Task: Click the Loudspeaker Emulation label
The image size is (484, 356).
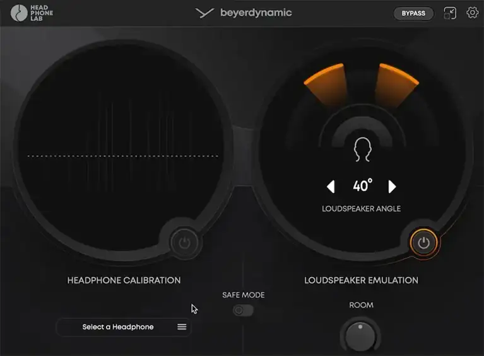Action: [361, 280]
